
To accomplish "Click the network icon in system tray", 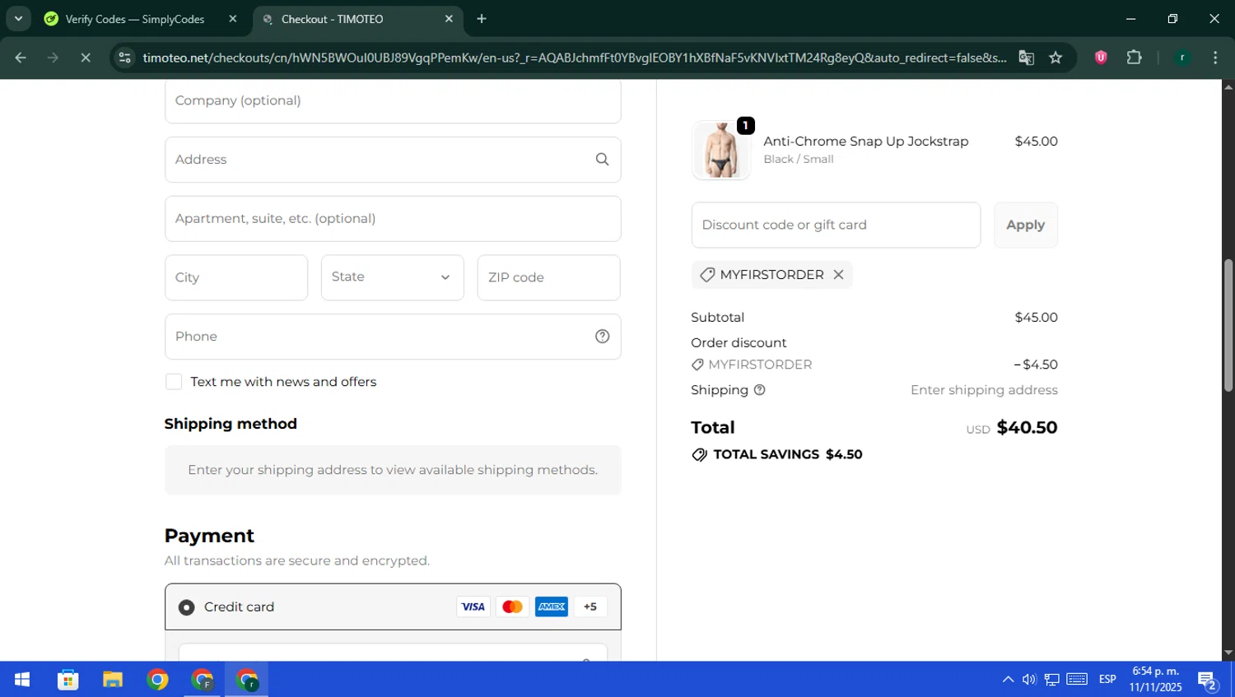I will click(x=1052, y=680).
